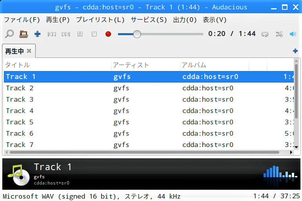
Task: Click the Microsoft WAV status bar text
Action: click(92, 196)
